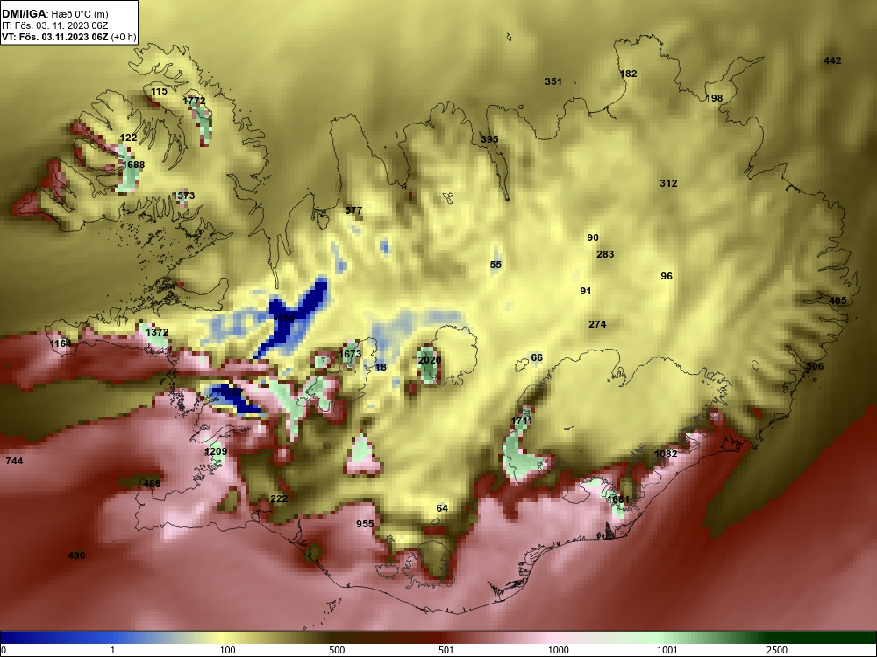Select the map value 395

(x=489, y=139)
